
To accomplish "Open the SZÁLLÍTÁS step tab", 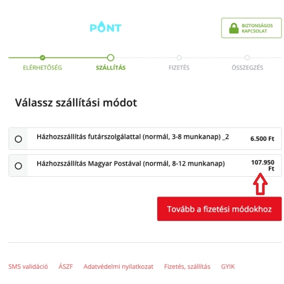I will (110, 68).
